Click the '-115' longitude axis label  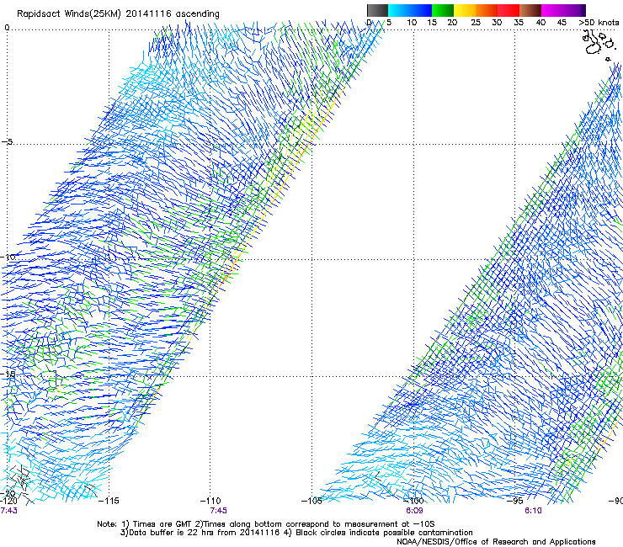click(x=108, y=501)
